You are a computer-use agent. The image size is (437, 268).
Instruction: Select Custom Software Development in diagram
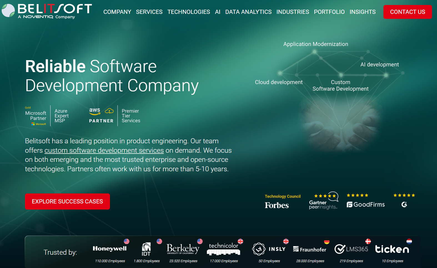click(341, 85)
